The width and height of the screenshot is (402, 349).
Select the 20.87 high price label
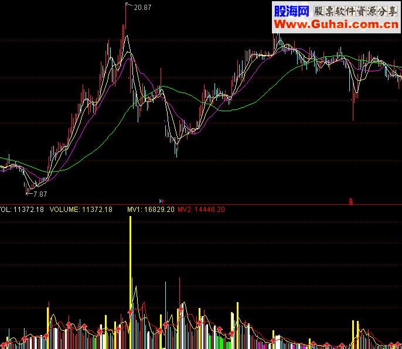click(142, 8)
